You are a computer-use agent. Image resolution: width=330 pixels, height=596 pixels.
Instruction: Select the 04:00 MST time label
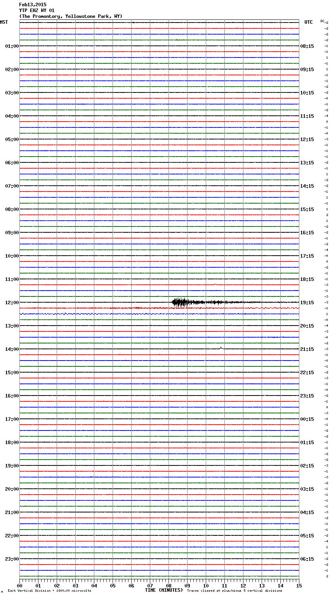pos(12,116)
